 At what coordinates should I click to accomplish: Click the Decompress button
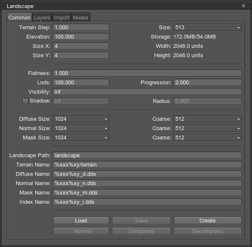coord(208,231)
